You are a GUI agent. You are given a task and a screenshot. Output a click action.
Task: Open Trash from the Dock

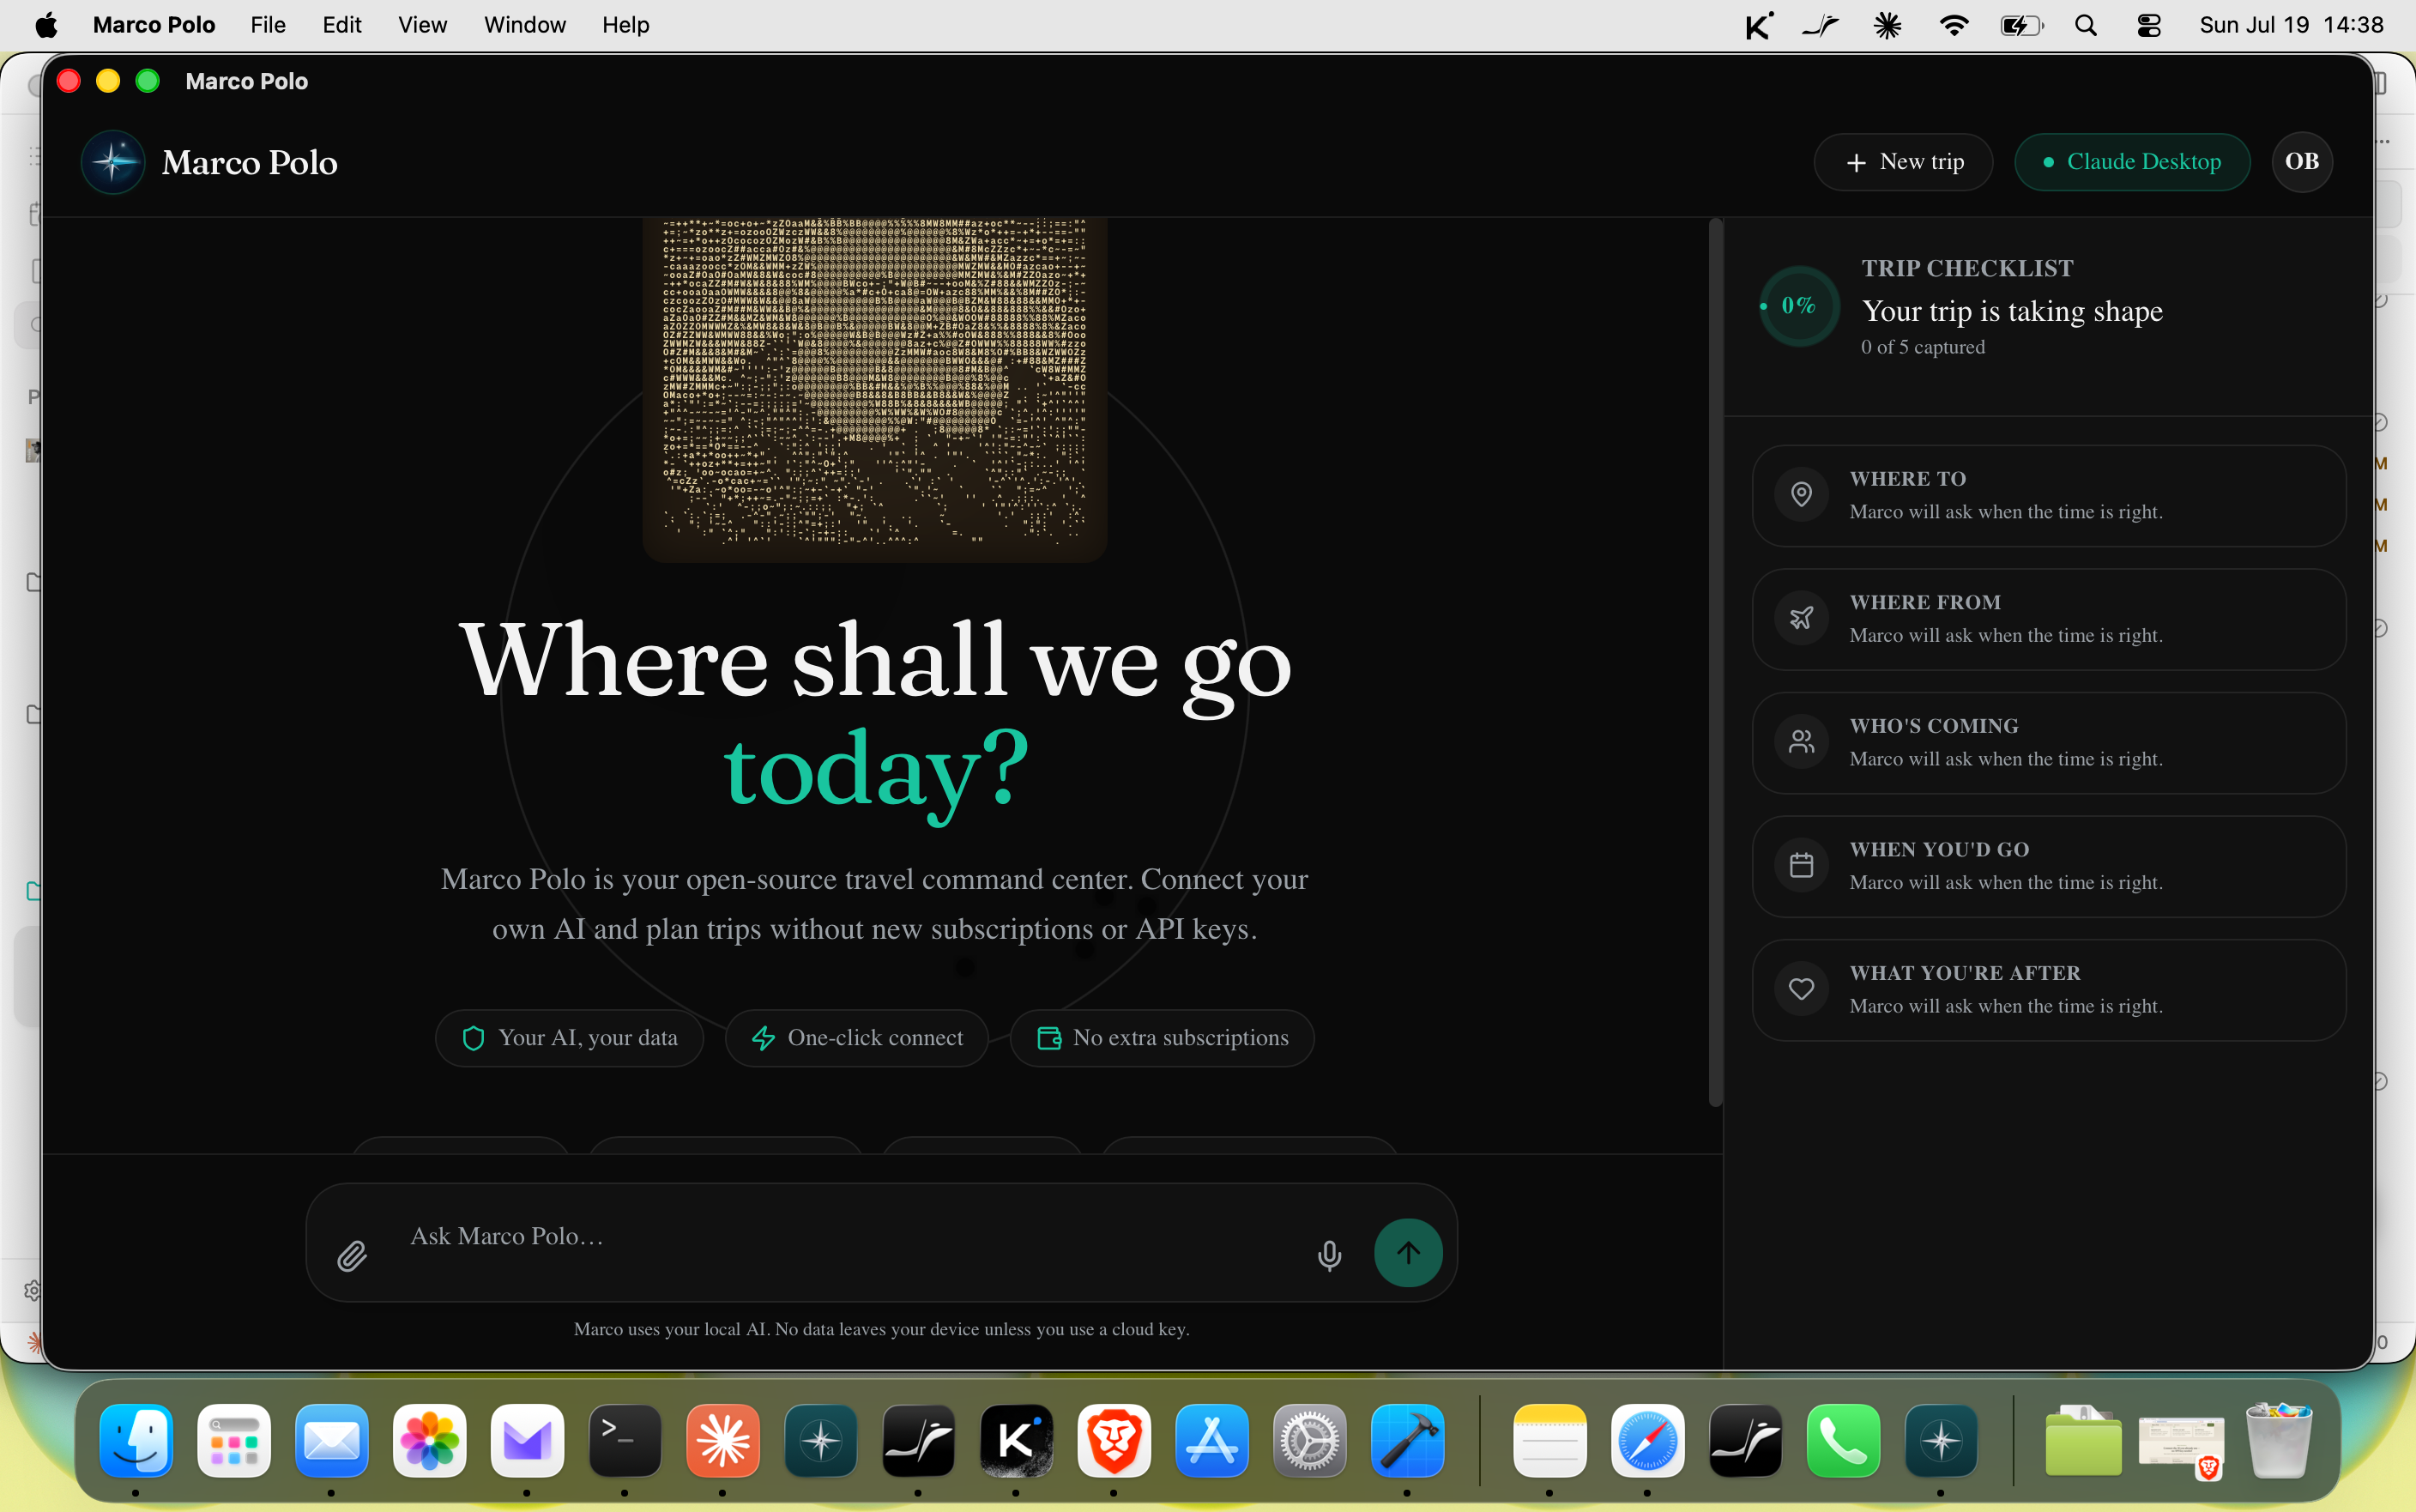click(2279, 1441)
